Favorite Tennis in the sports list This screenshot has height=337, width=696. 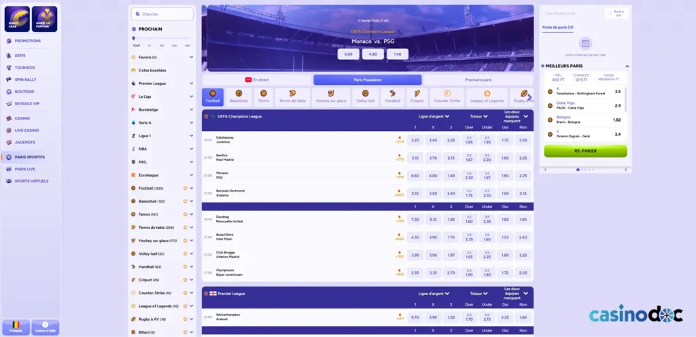[x=186, y=214]
